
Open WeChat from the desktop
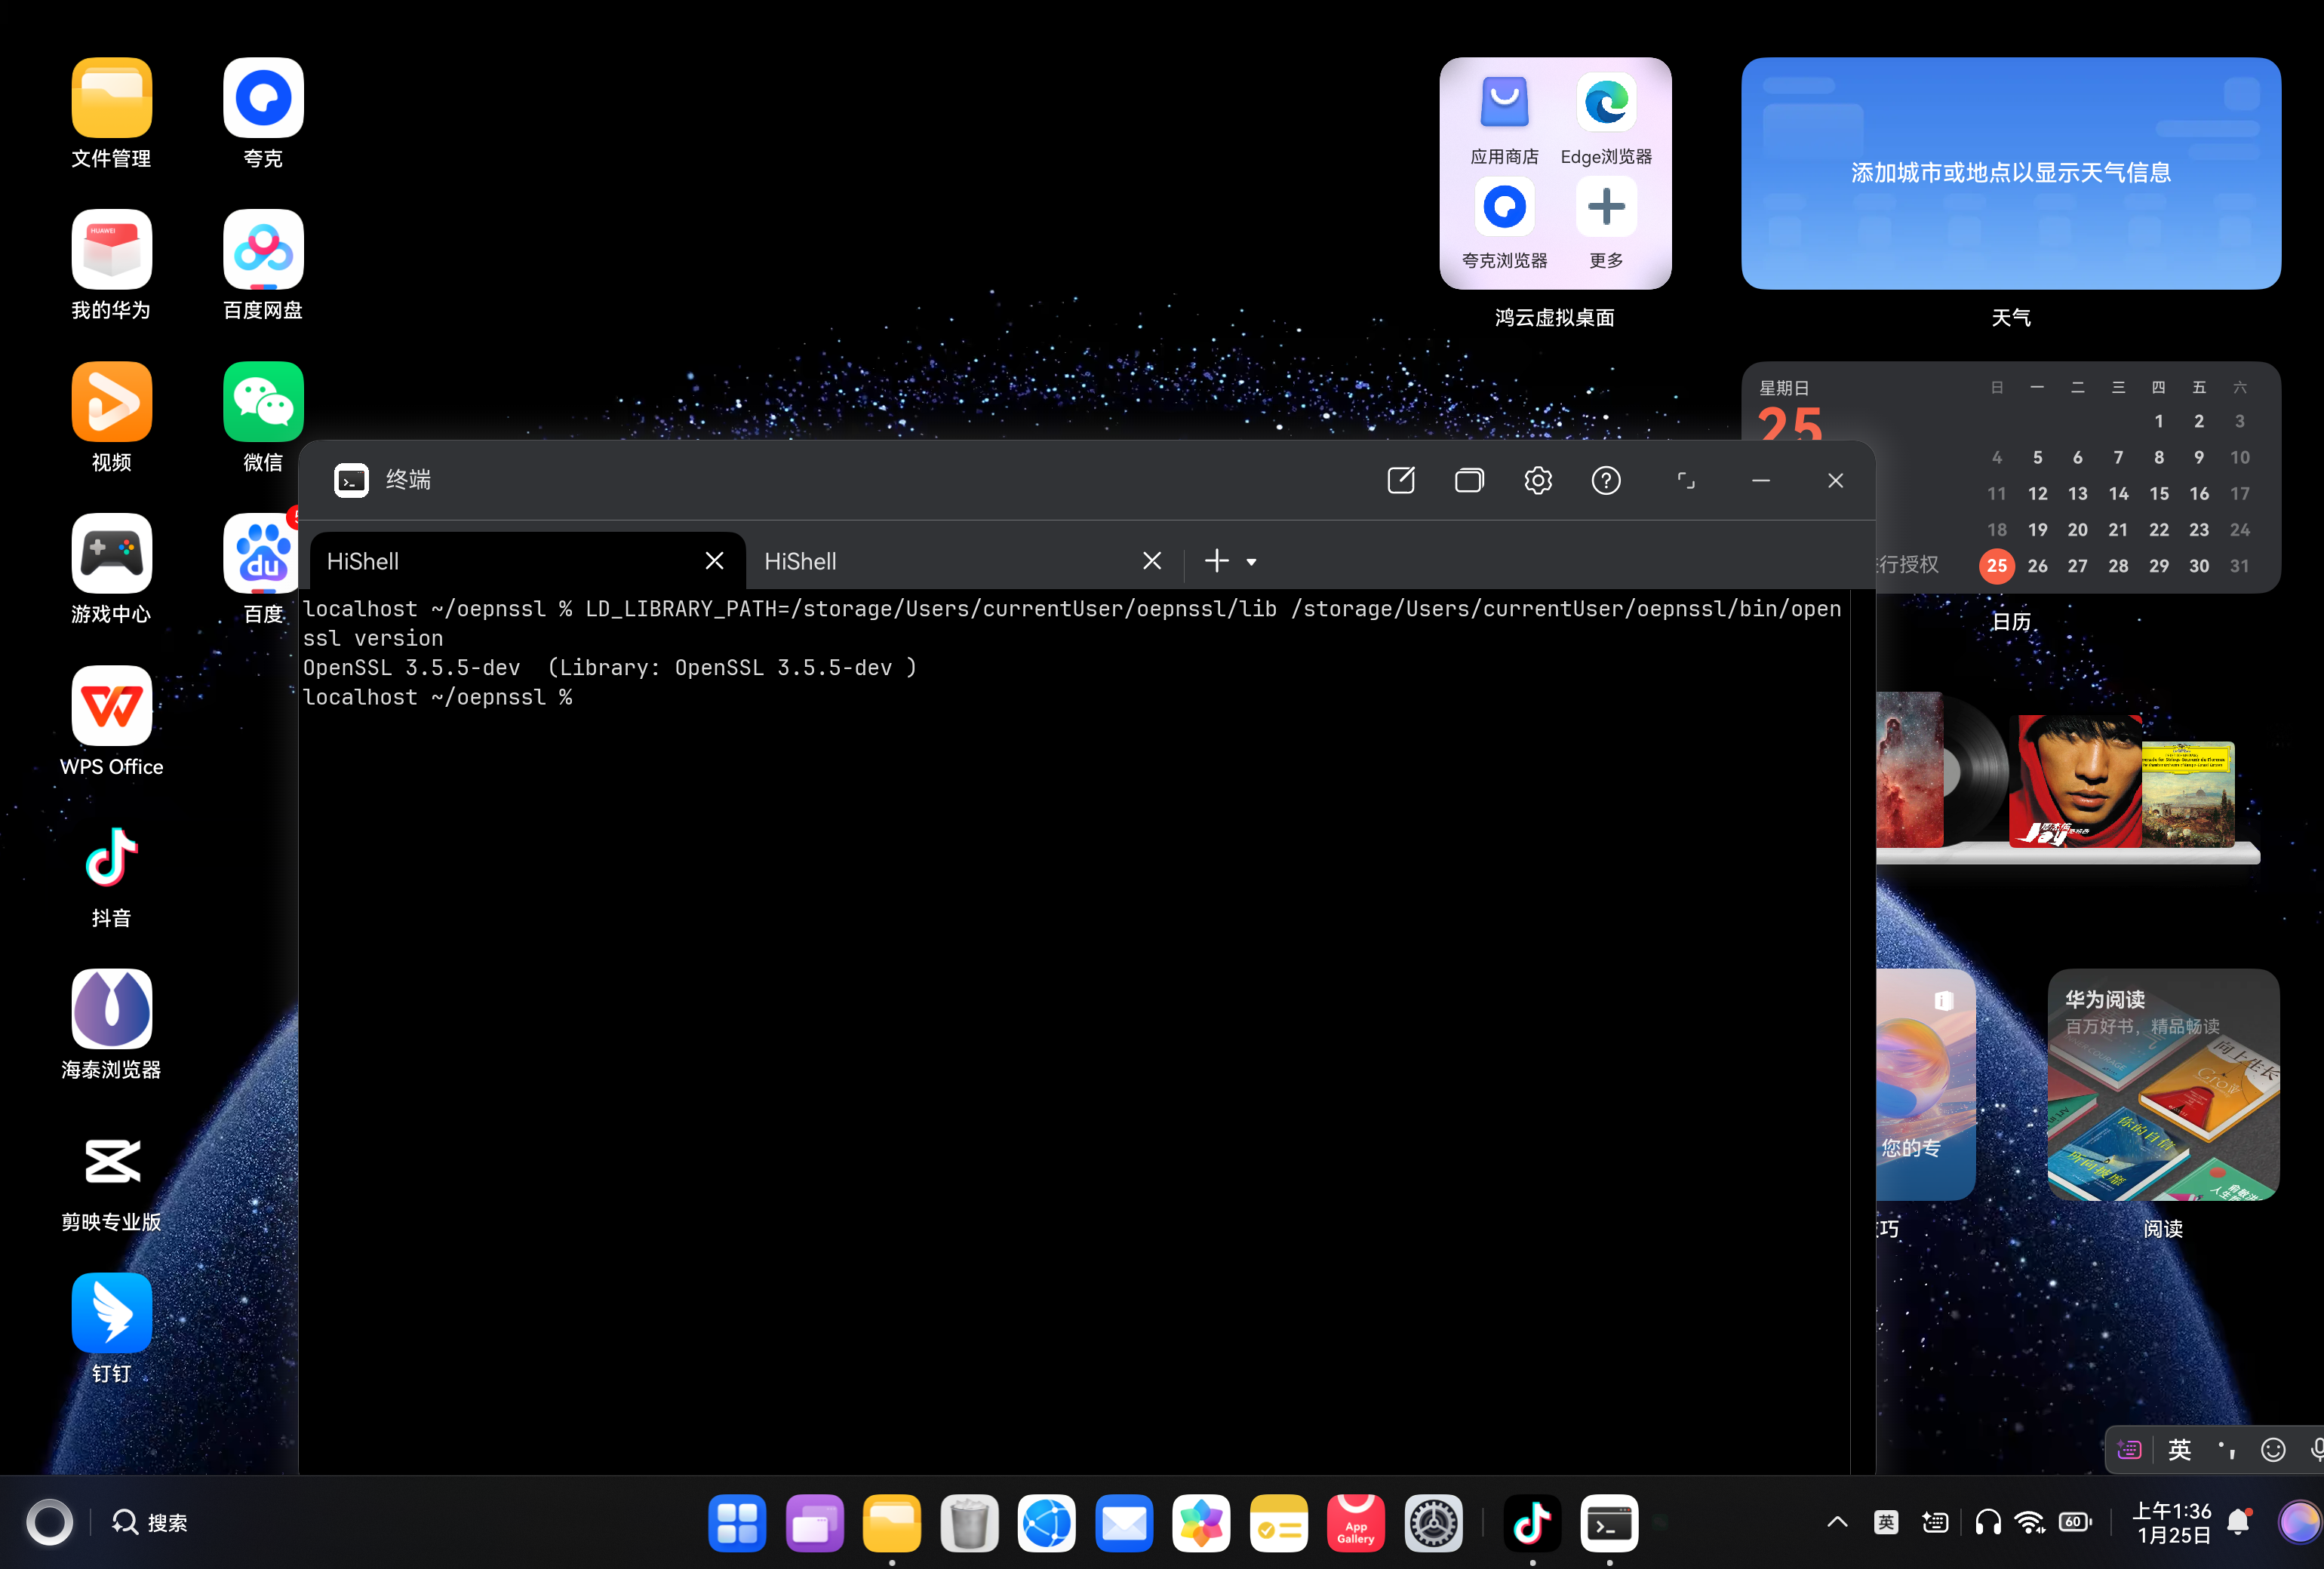tap(263, 402)
